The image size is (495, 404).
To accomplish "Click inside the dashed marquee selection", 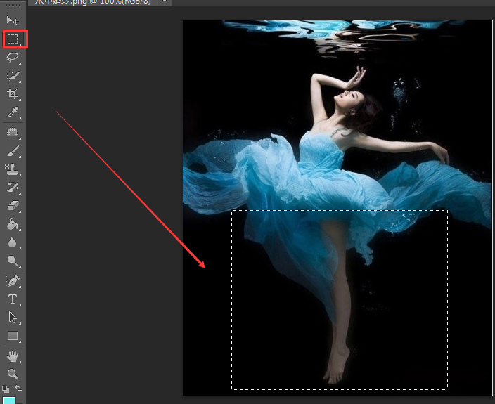I will 340,299.
